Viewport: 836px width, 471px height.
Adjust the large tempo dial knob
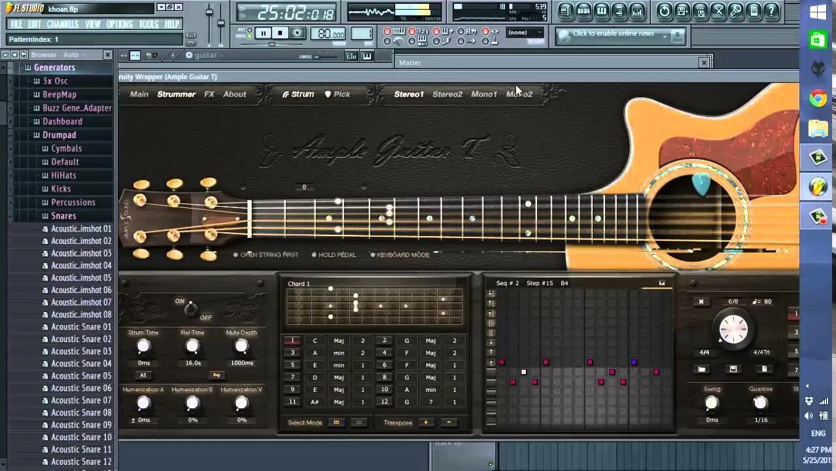733,329
